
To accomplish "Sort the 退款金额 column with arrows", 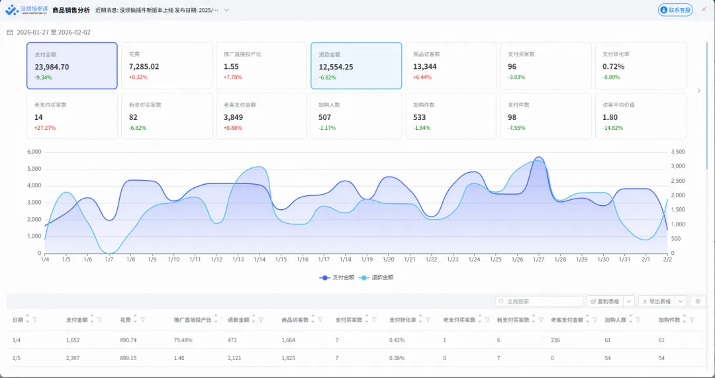I will point(254,320).
